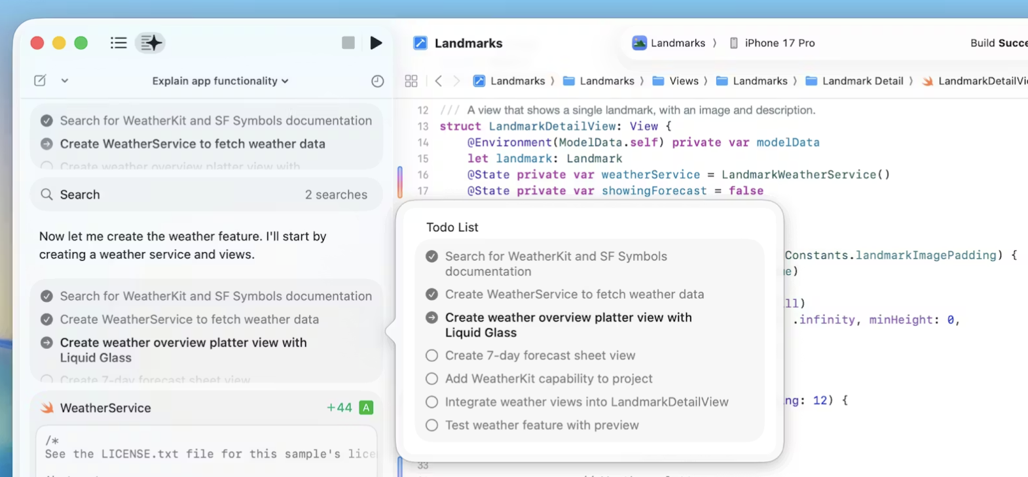Open the dropdown arrow beside compose icon

pyautogui.click(x=65, y=81)
